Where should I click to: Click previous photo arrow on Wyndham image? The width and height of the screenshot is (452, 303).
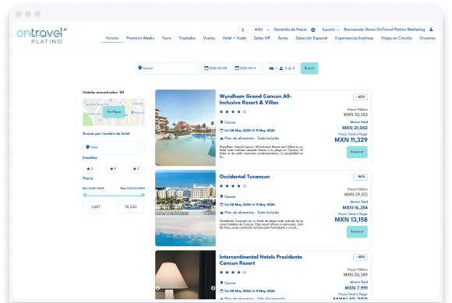(157, 127)
